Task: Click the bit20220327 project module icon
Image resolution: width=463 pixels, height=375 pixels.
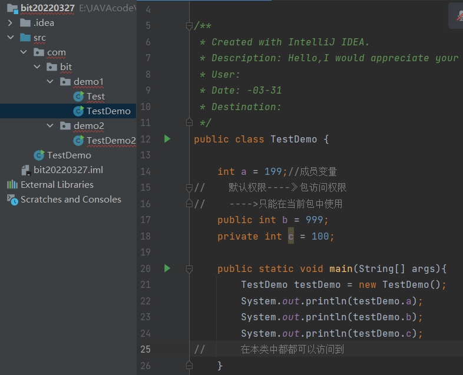Action: tap(12, 8)
